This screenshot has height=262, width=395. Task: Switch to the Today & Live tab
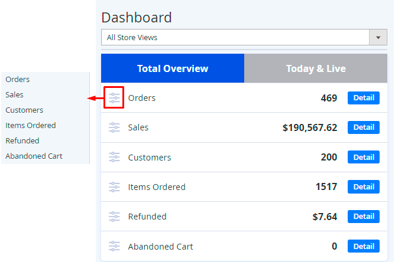point(316,68)
